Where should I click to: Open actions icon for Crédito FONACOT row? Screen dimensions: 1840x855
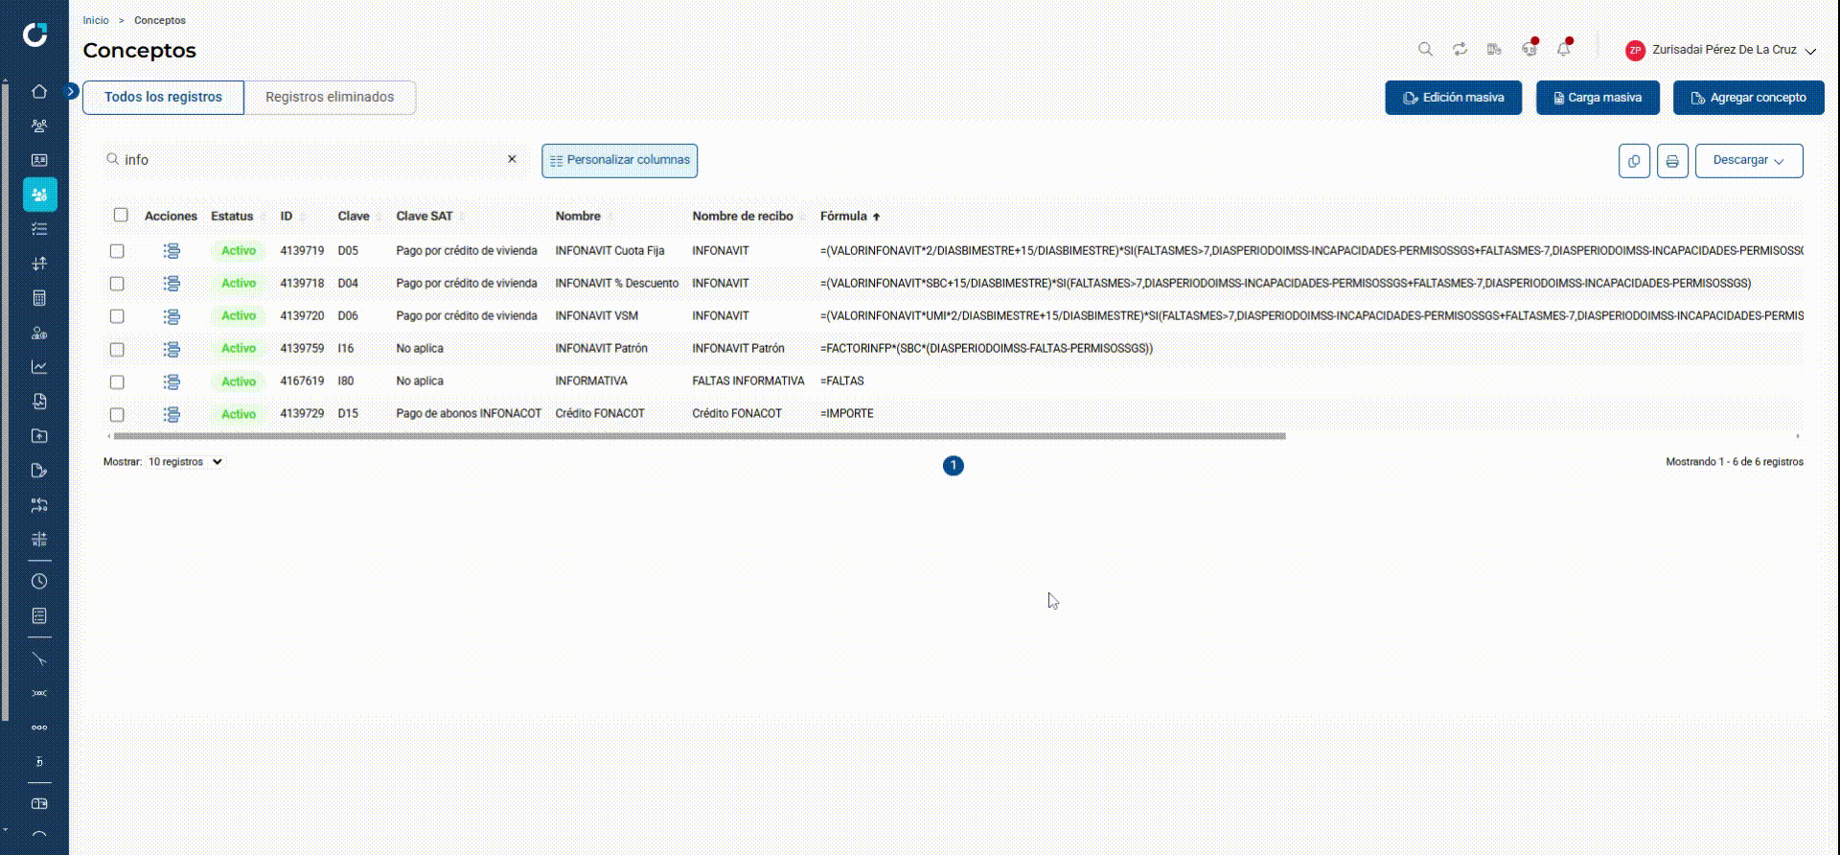tap(172, 414)
